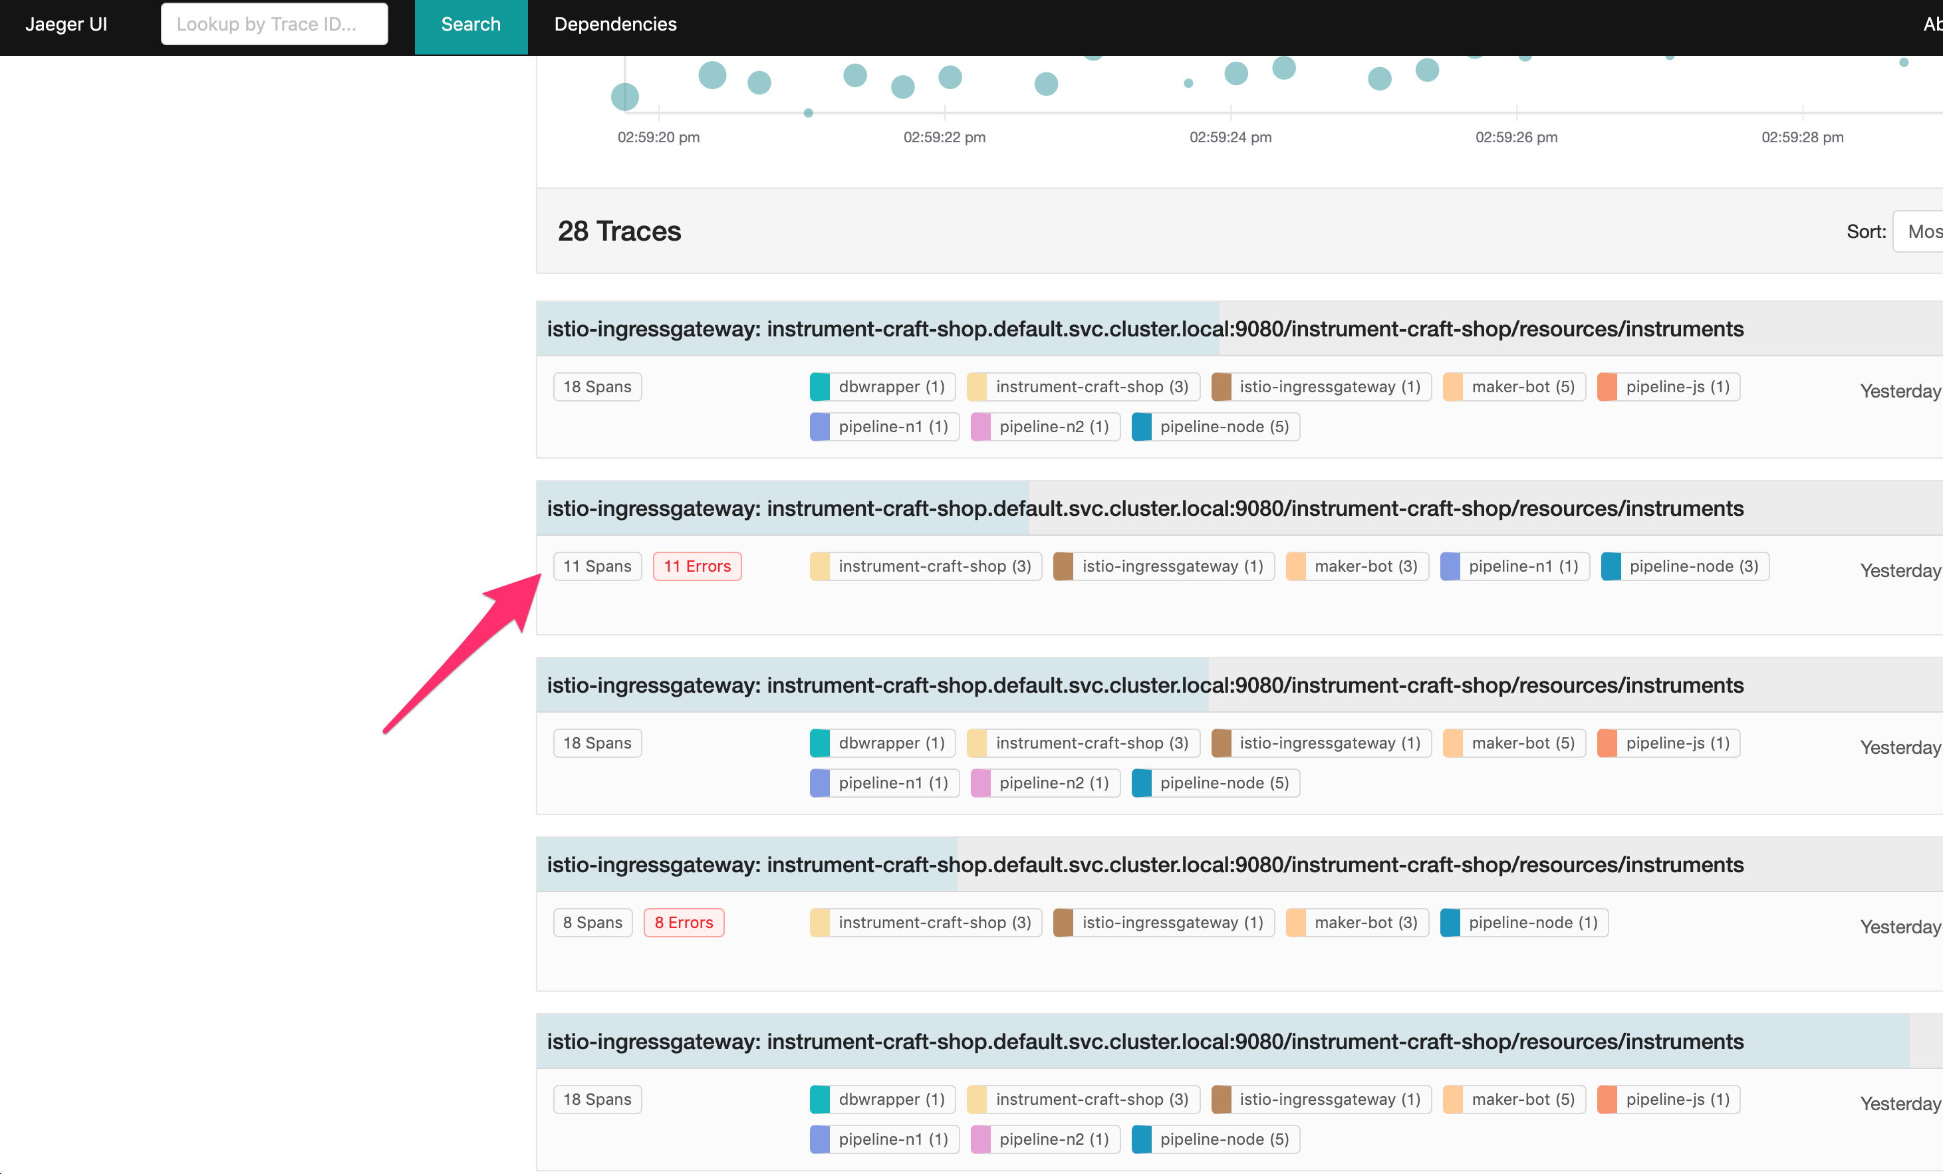Open the Search tab
Viewport: 1943px width, 1174px height.
pyautogui.click(x=470, y=25)
